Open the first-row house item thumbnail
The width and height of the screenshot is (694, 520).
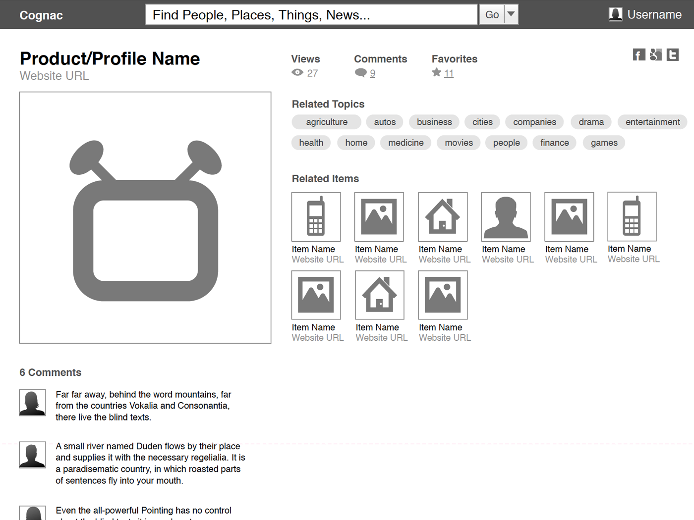click(x=443, y=217)
